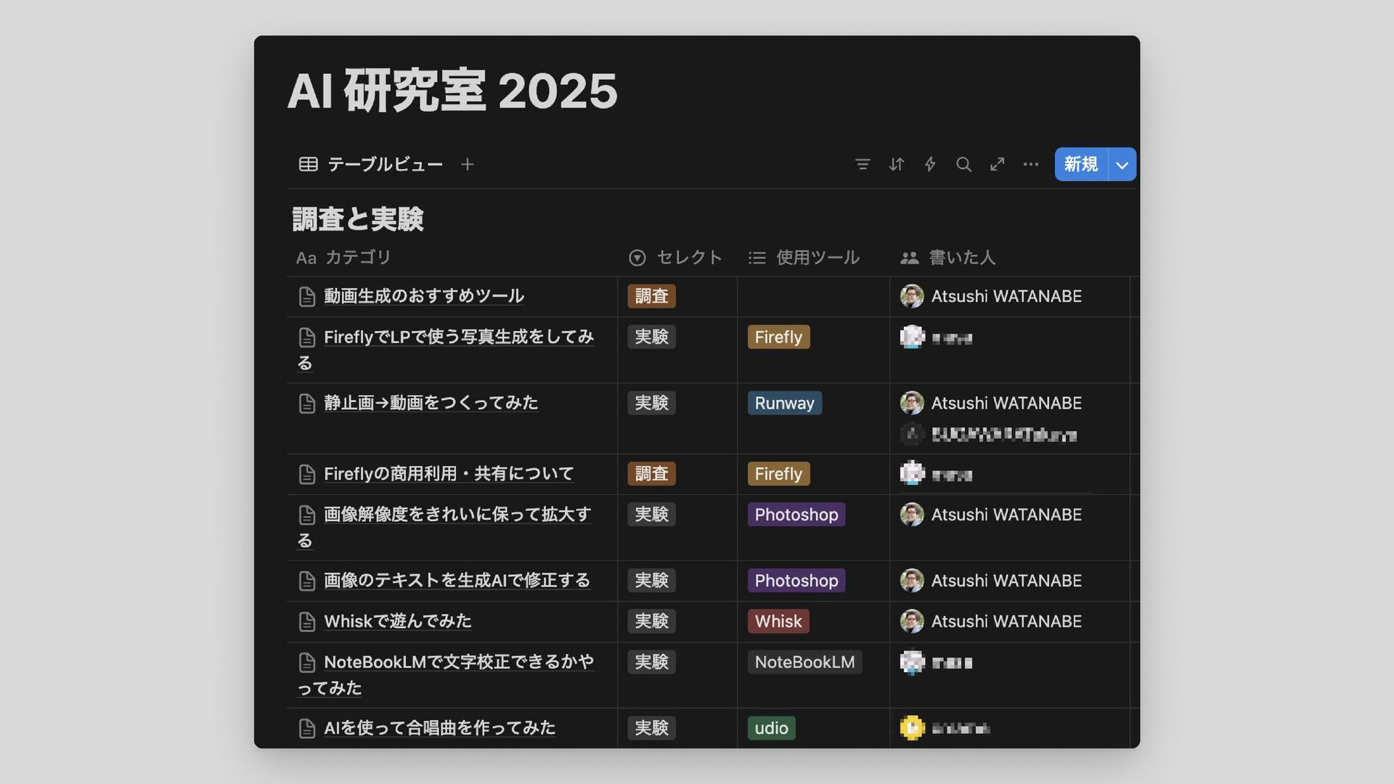1394x784 pixels.
Task: Click page icon beside Whiskで遊んでみた
Action: (x=307, y=622)
